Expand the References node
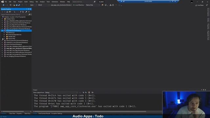 pyautogui.click(x=4, y=33)
